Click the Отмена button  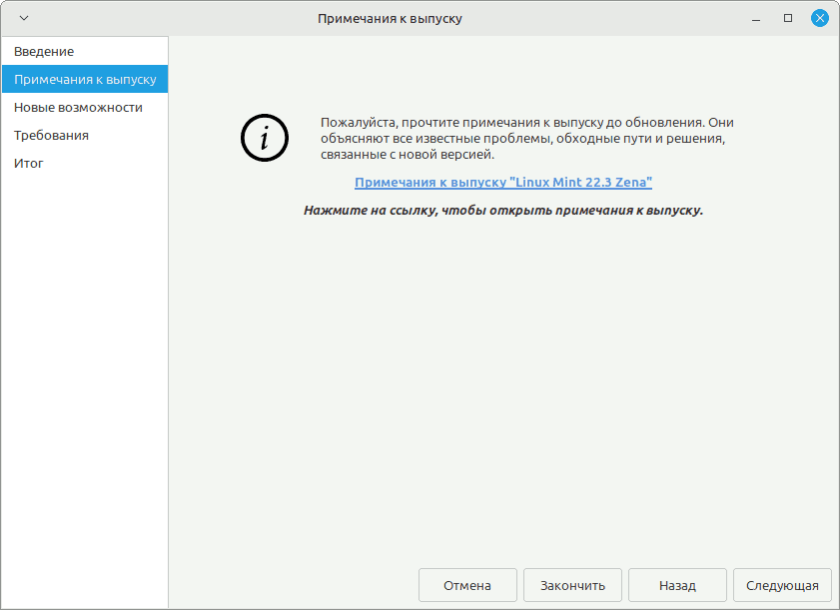467,585
